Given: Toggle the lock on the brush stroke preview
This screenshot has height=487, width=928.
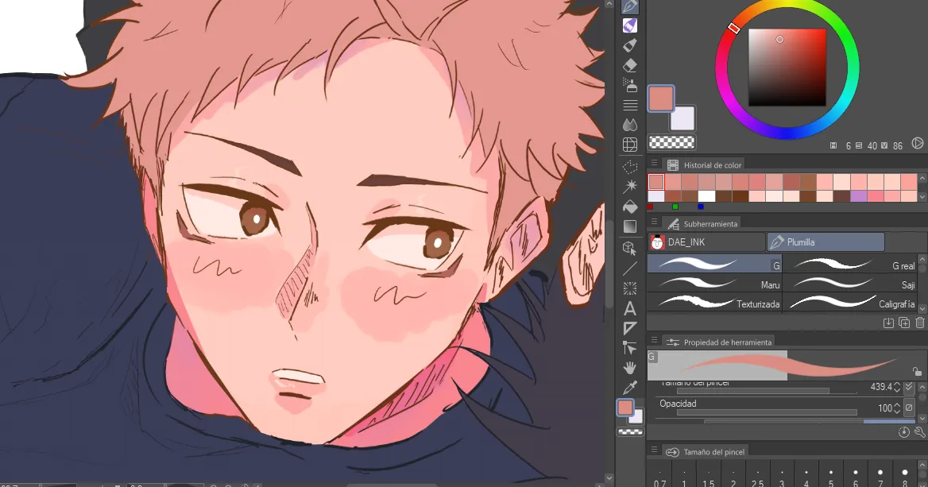Looking at the screenshot, I should click(x=917, y=372).
